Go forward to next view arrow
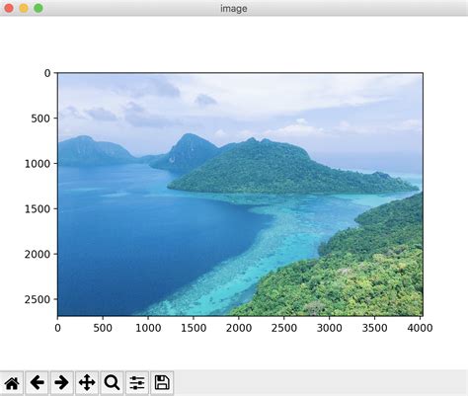This screenshot has width=468, height=396. pos(62,383)
